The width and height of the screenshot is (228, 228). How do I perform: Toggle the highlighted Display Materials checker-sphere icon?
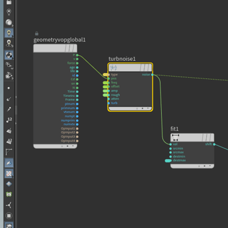(9, 55)
